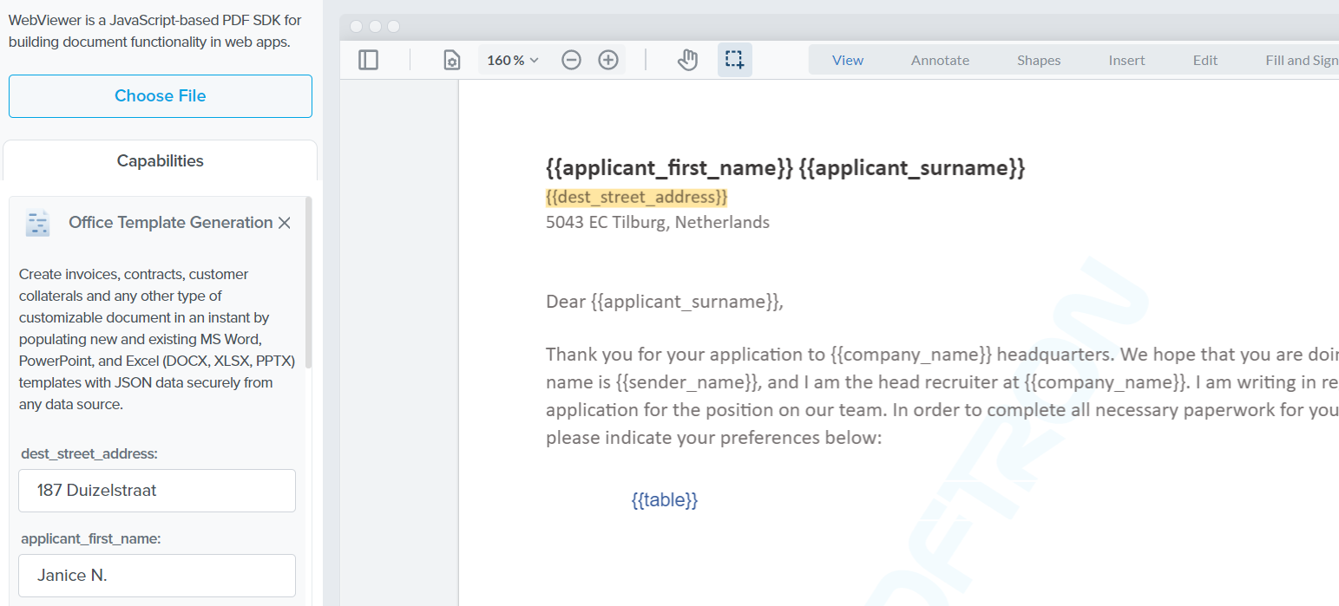Click the WebViewer page thumbnail panel icon

[x=368, y=59]
